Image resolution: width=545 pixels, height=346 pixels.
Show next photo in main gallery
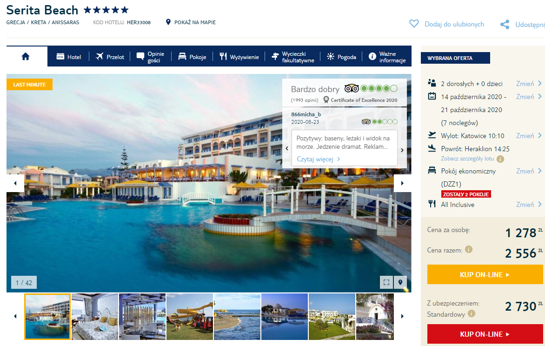tap(402, 183)
